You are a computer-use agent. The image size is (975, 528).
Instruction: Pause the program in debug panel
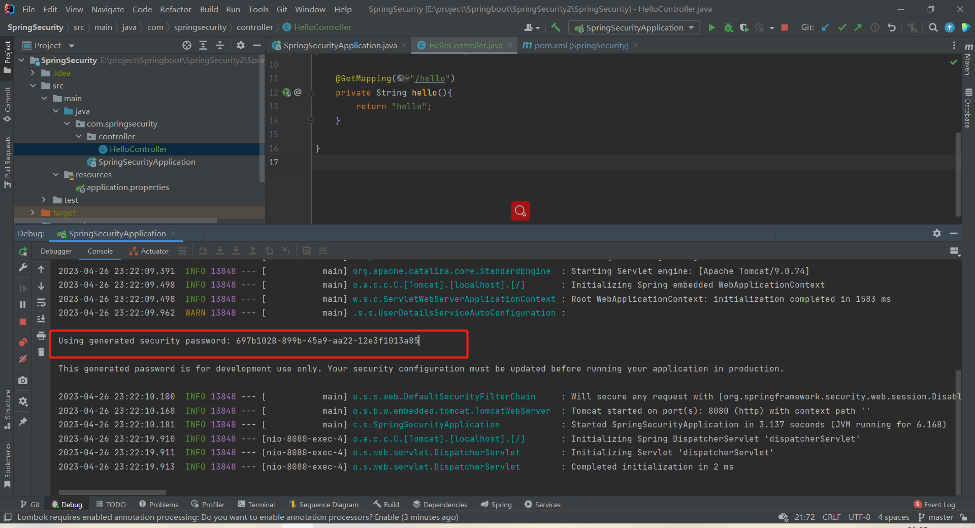point(23,304)
